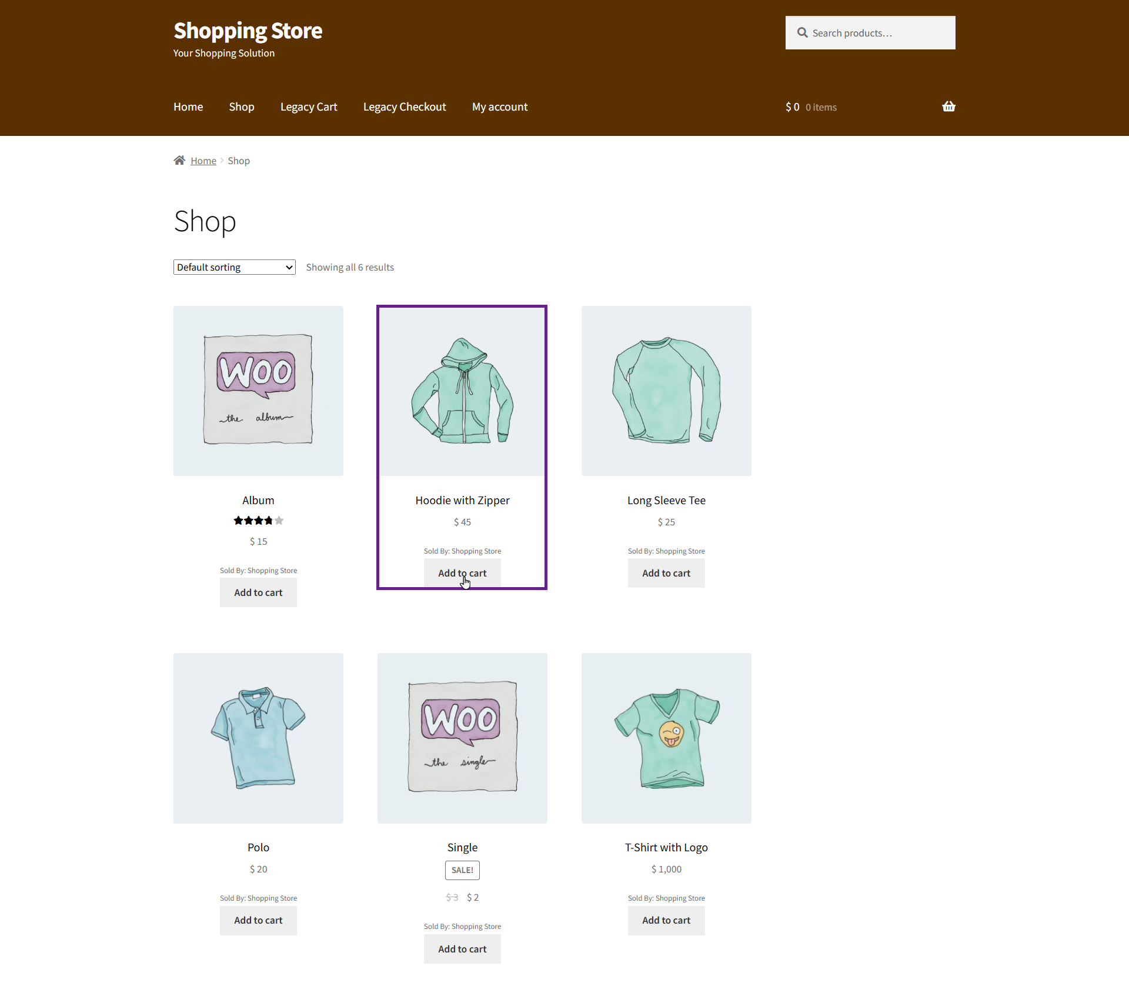Click the search magnifier icon
Image resolution: width=1129 pixels, height=996 pixels.
click(x=802, y=33)
